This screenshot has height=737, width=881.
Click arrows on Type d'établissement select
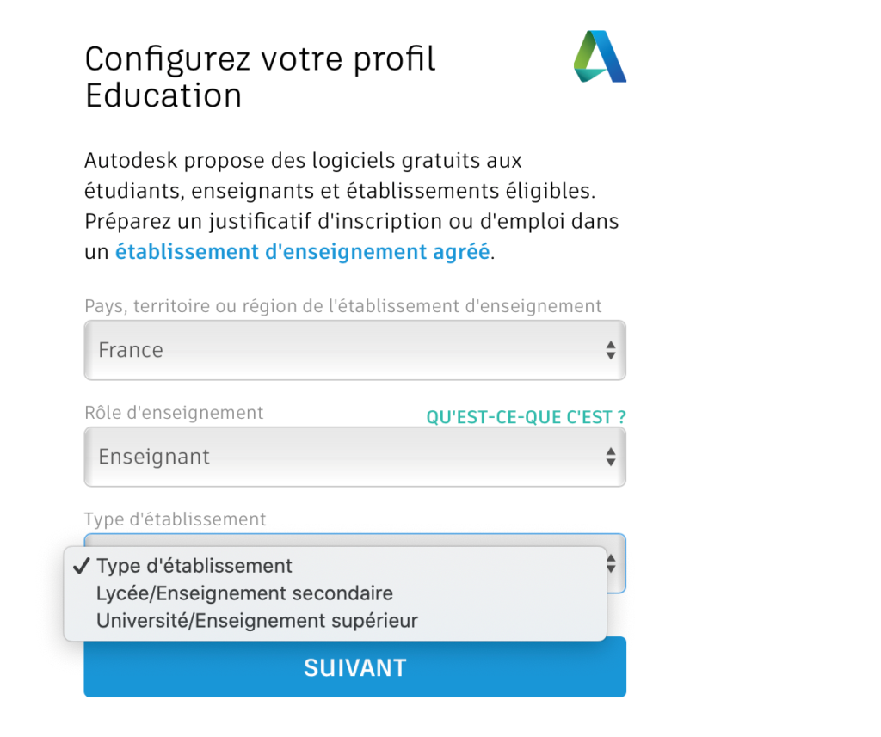coord(612,563)
